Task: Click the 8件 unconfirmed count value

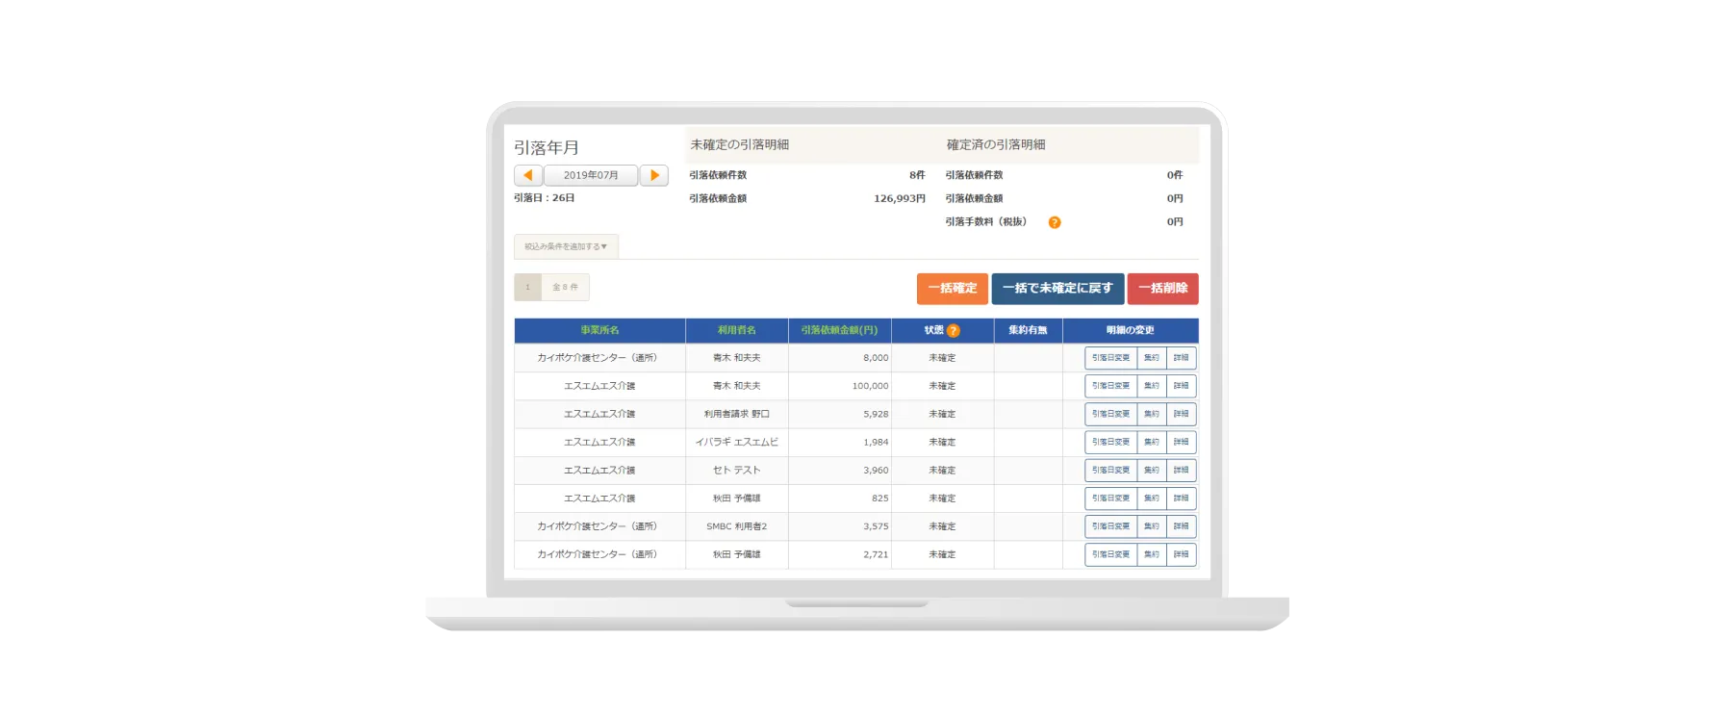Action: click(917, 175)
